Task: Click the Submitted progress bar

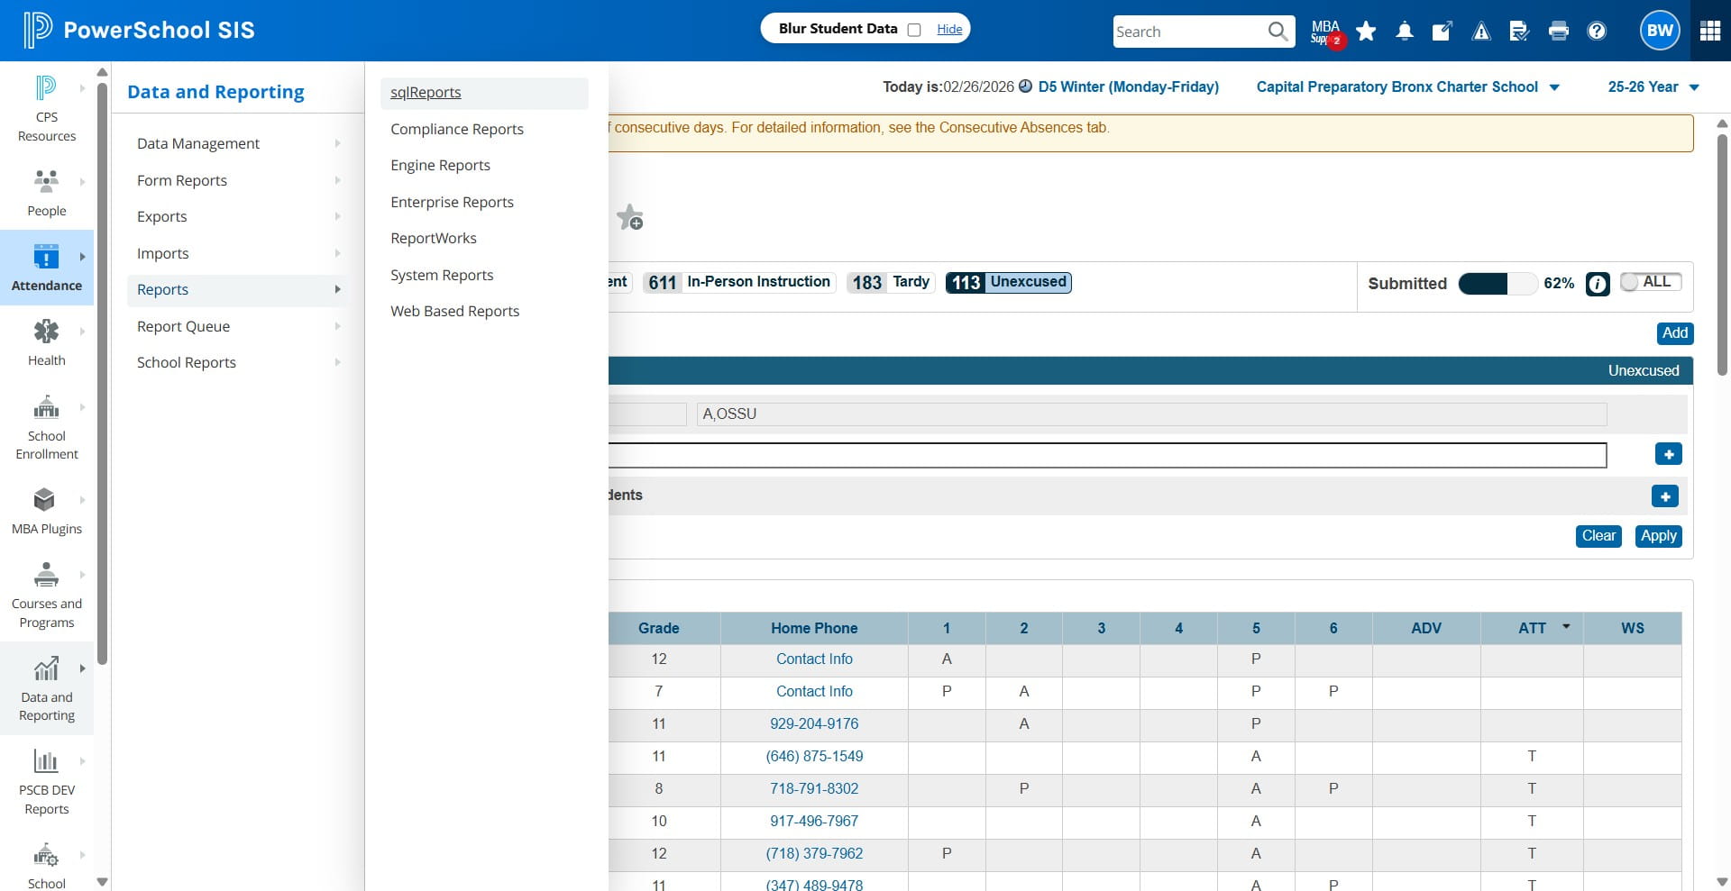Action: 1497,284
